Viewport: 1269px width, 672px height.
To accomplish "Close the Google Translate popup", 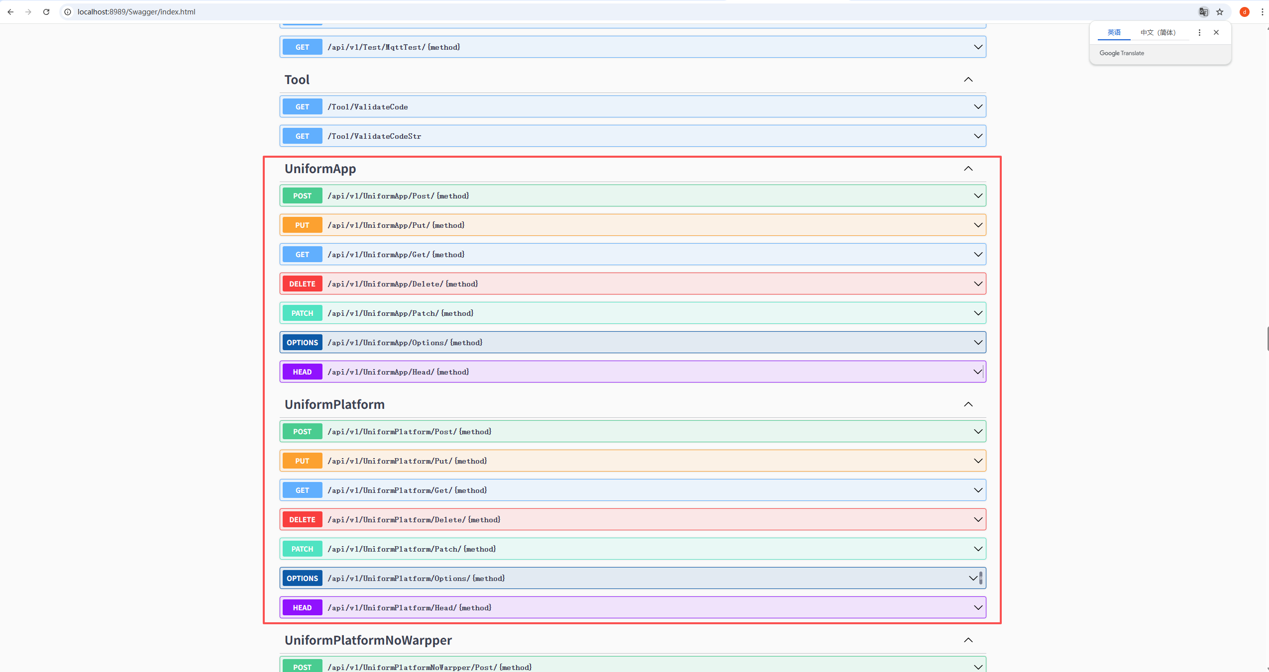I will tap(1216, 32).
